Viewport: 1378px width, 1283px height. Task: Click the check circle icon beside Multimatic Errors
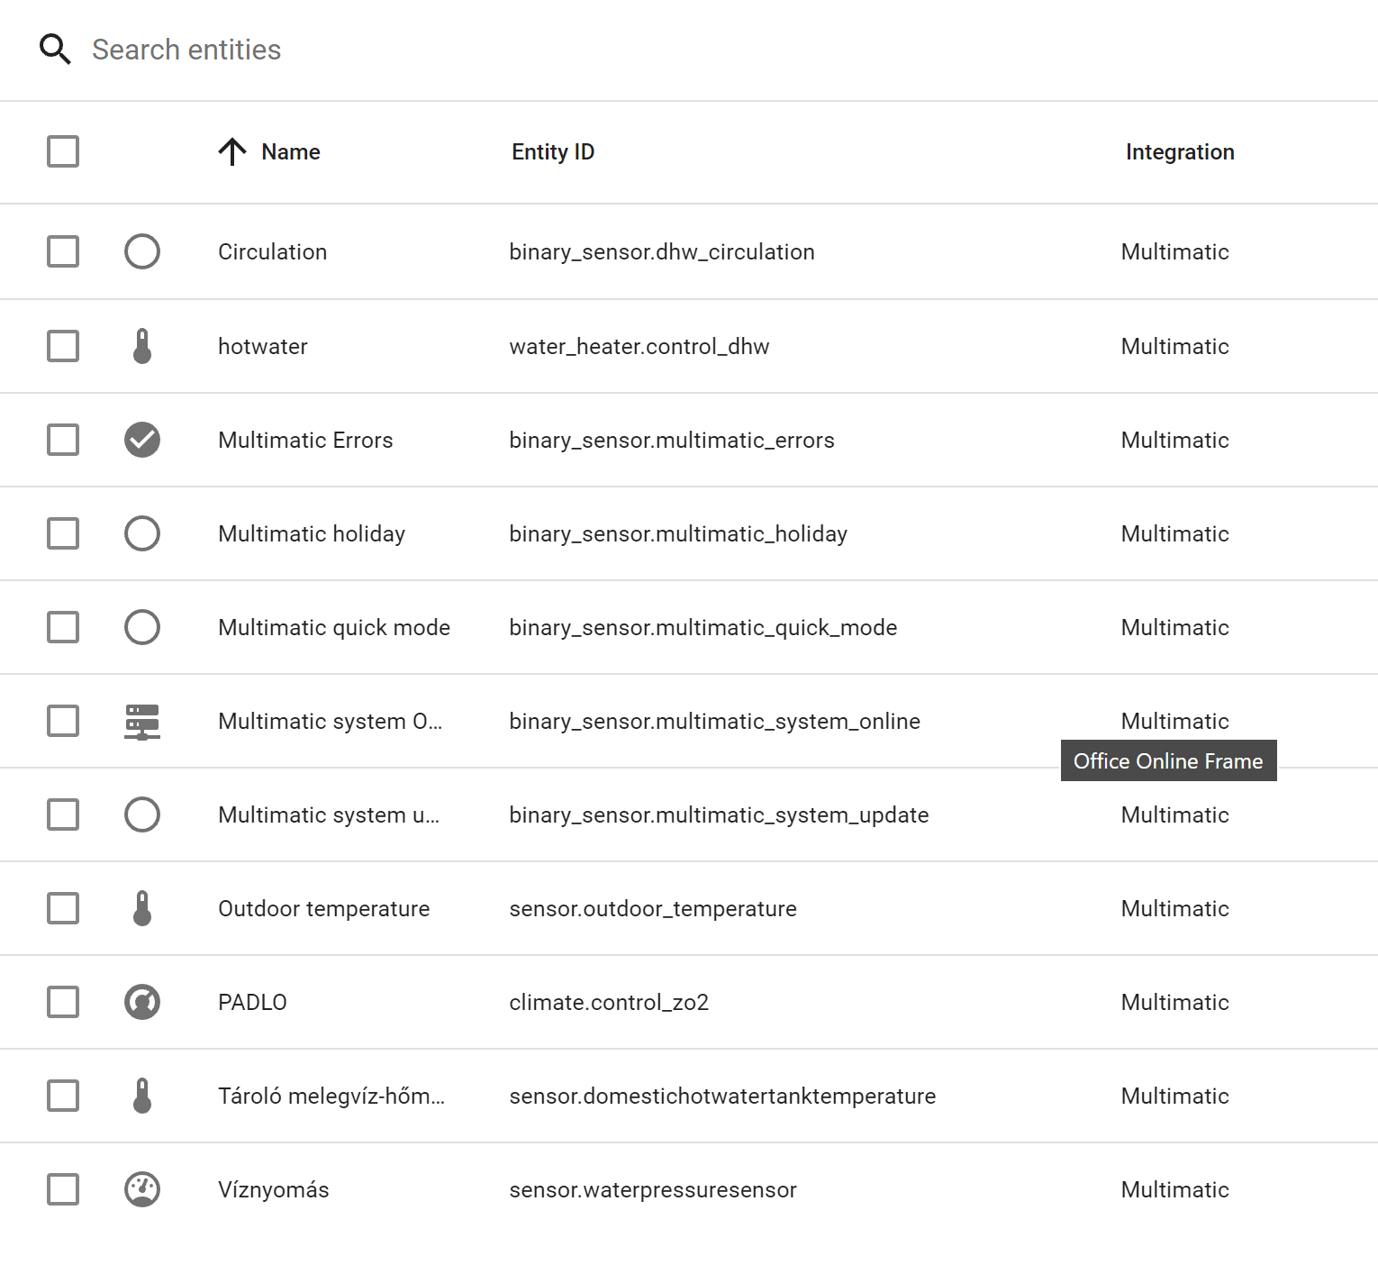pyautogui.click(x=142, y=440)
